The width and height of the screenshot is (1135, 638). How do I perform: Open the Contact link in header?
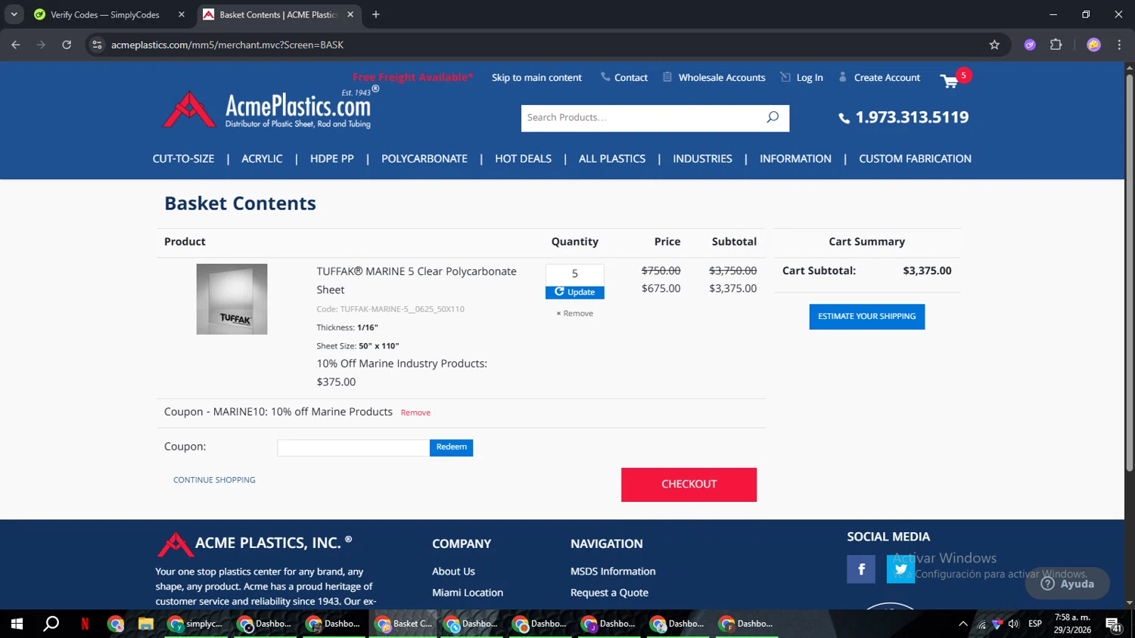coord(631,78)
